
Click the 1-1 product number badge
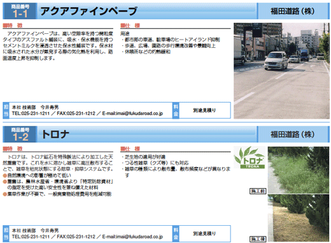pyautogui.click(x=20, y=11)
